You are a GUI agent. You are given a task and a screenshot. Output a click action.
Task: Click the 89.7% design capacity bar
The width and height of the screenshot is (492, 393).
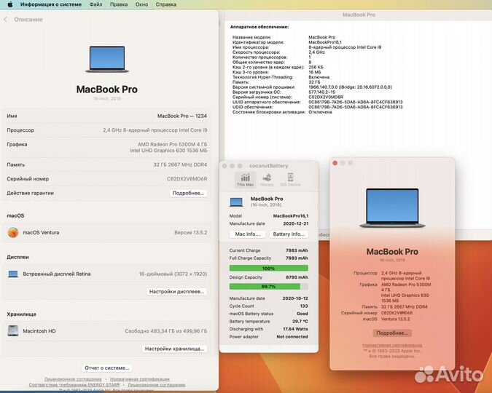tap(268, 287)
